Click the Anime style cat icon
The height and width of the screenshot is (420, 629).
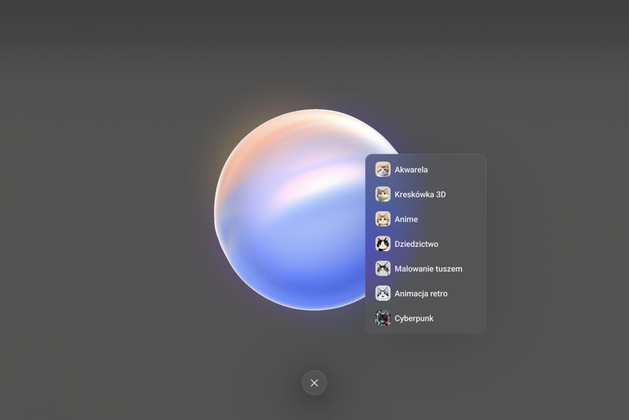tap(383, 219)
